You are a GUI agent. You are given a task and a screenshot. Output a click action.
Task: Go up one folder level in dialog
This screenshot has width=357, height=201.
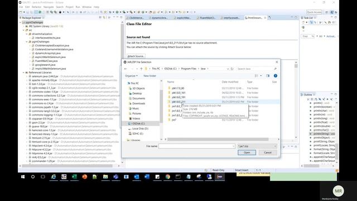tap(141, 69)
